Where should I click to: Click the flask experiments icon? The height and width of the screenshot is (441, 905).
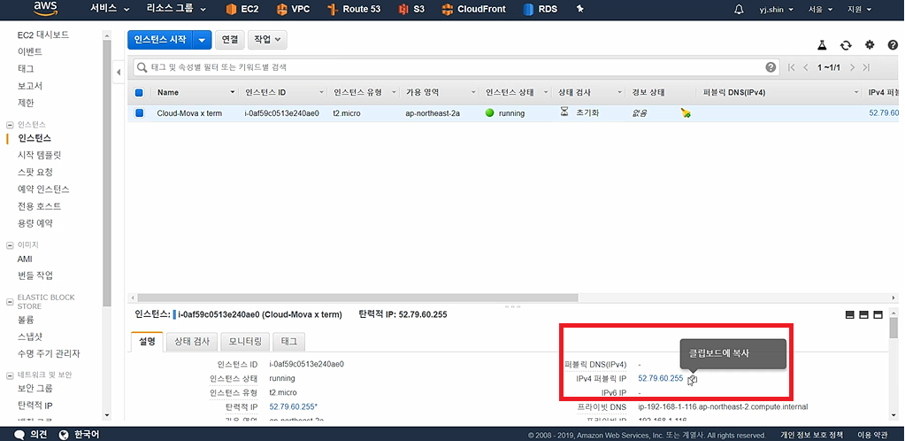coord(823,45)
